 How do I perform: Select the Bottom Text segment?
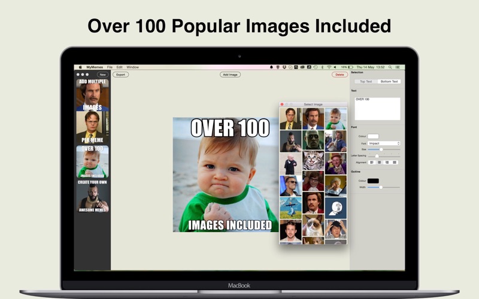(x=389, y=81)
